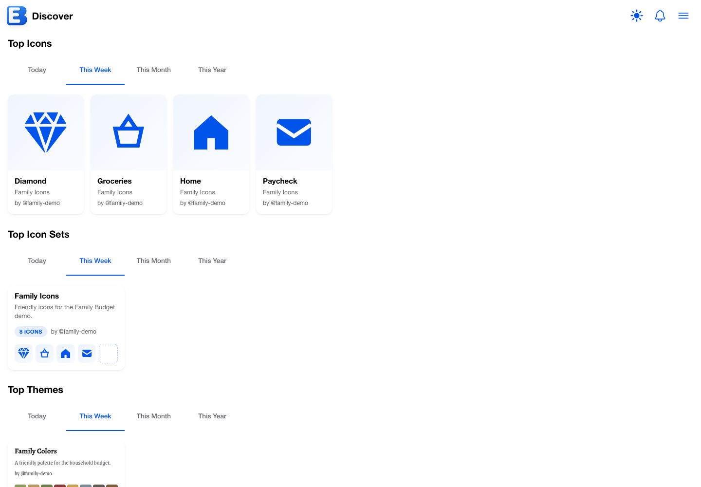The width and height of the screenshot is (701, 487).
Task: Select the Today tab under Top Icons
Action: click(x=37, y=70)
